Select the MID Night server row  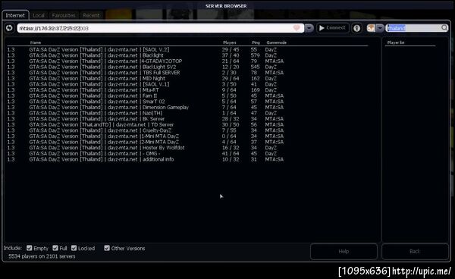(x=187, y=79)
